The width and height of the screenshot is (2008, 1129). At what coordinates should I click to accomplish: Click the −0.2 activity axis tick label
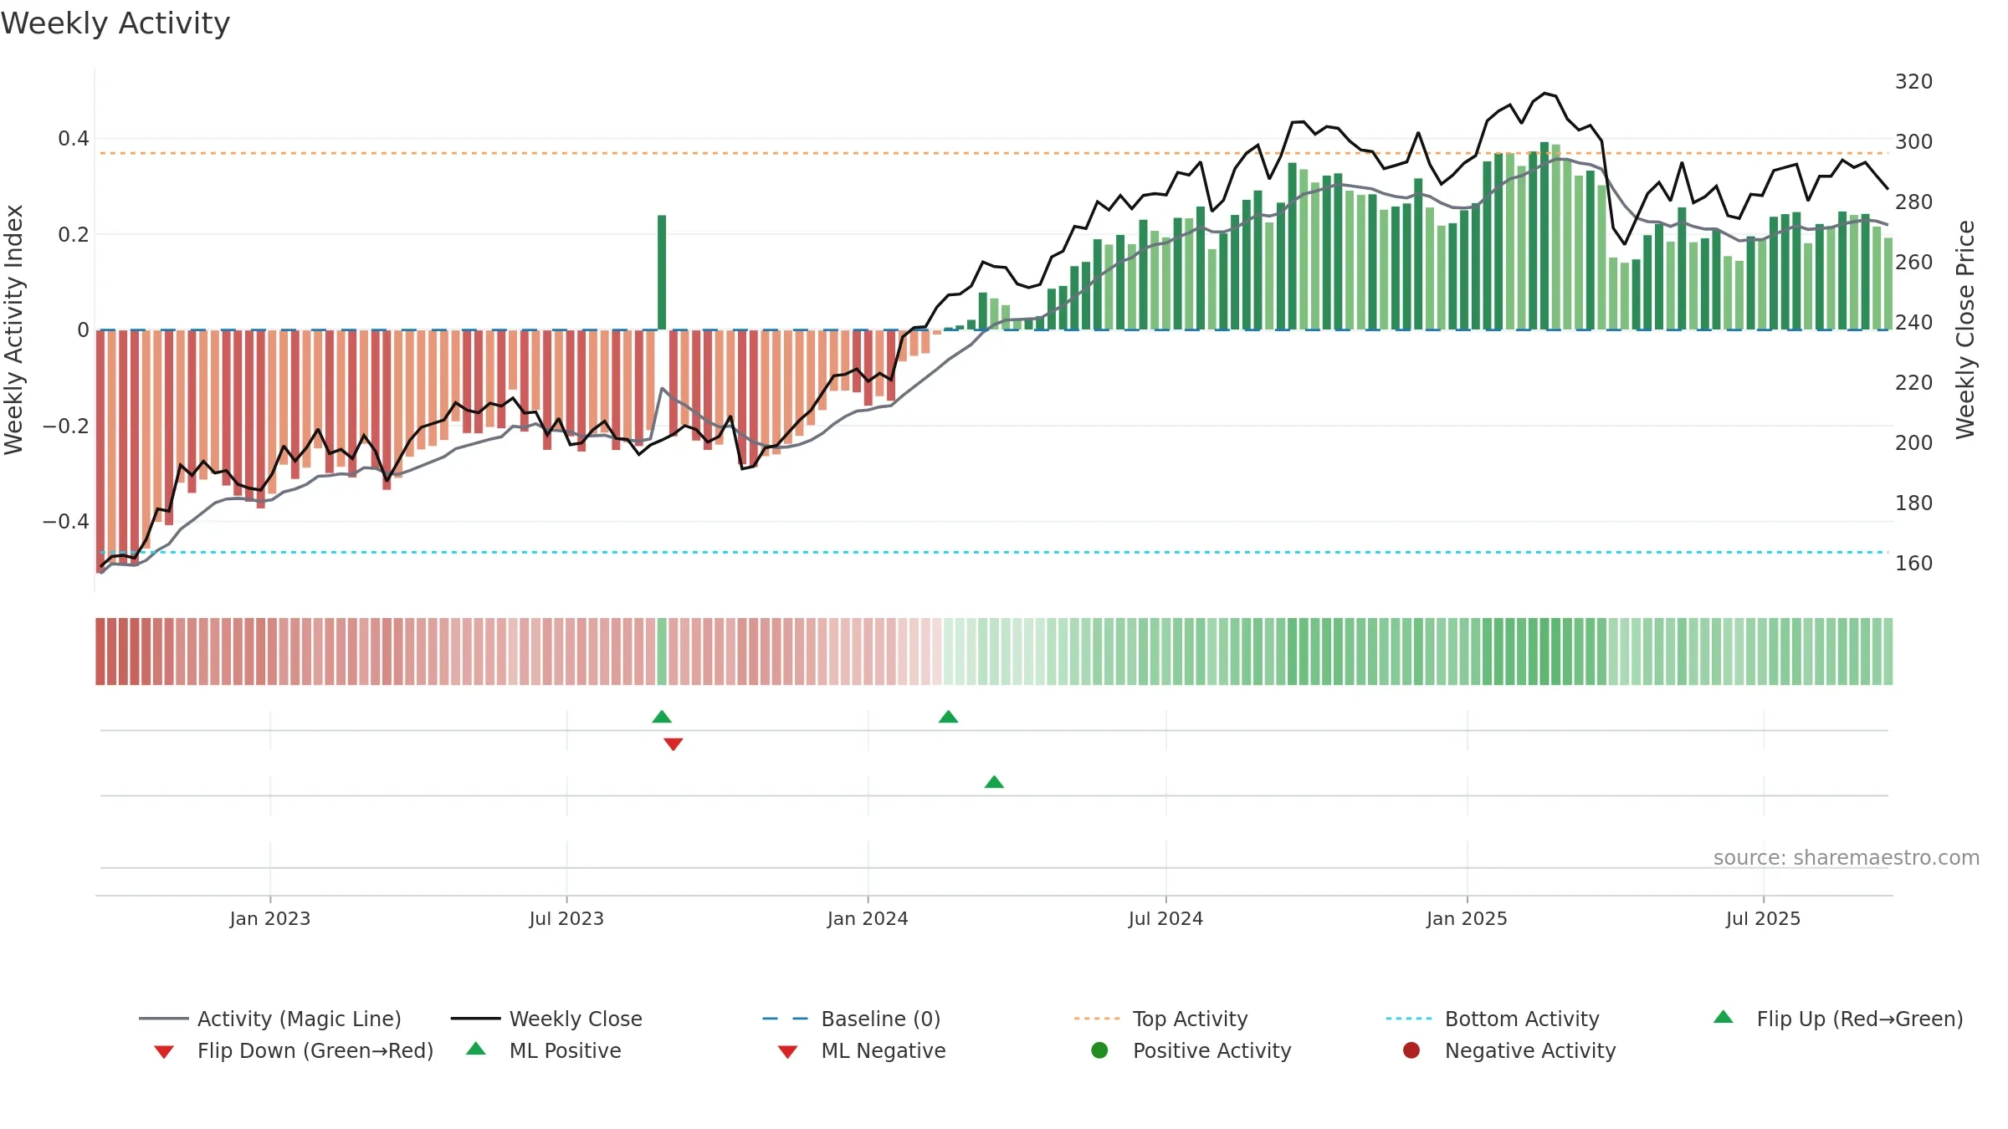[x=66, y=426]
